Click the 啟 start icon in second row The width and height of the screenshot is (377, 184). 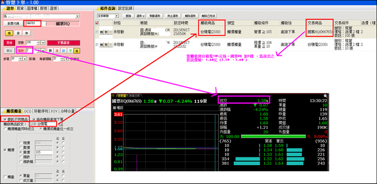(106, 45)
